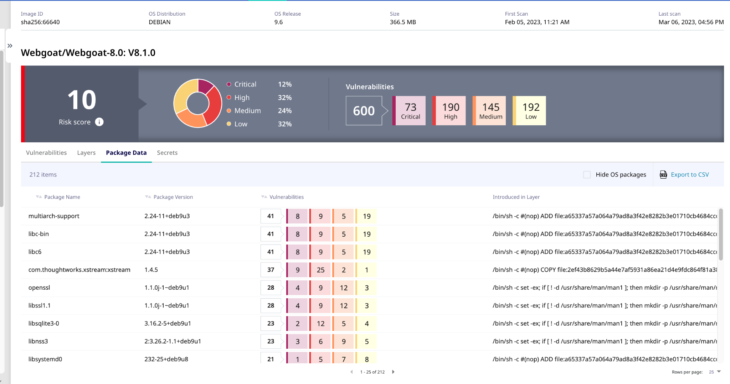Sort by Package Version column arrows
Image resolution: width=730 pixels, height=384 pixels.
click(x=148, y=197)
